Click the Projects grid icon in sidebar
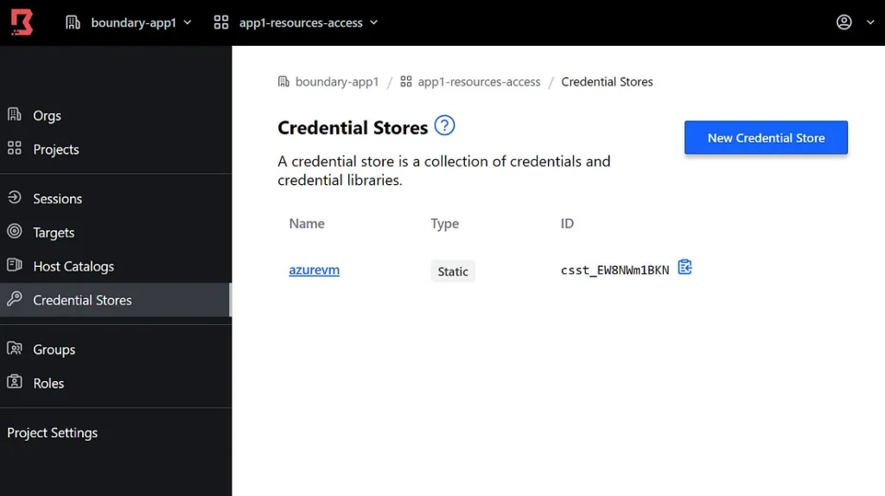The height and width of the screenshot is (496, 885). (x=15, y=149)
